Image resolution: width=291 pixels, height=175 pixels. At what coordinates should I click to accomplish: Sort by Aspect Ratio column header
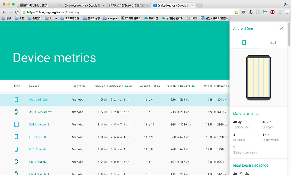(150, 86)
